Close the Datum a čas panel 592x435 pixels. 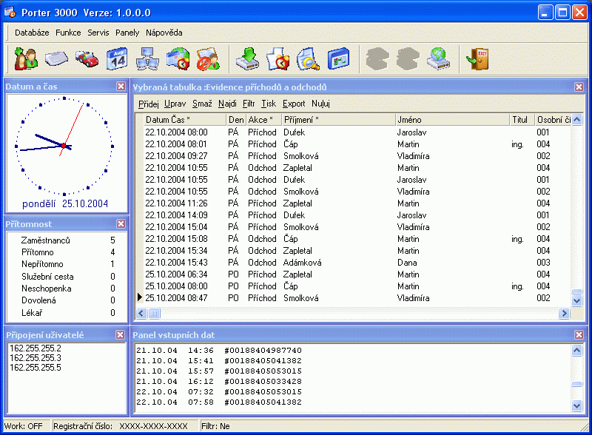121,87
